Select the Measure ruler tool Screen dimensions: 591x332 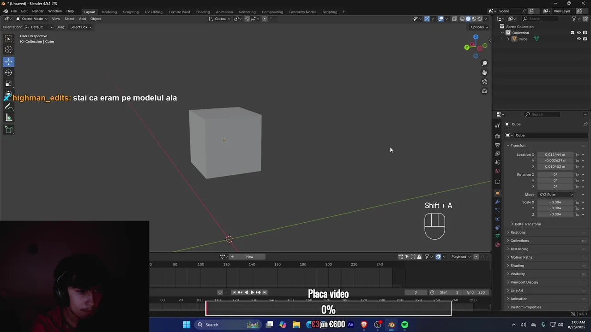9,118
